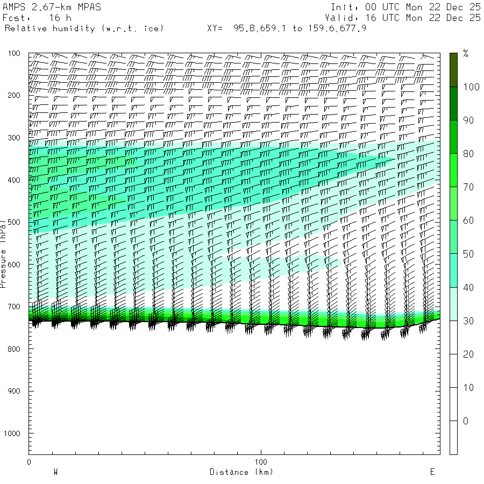484x484 pixels.
Task: Click the colorbar value label 20
Action: [x=468, y=354]
